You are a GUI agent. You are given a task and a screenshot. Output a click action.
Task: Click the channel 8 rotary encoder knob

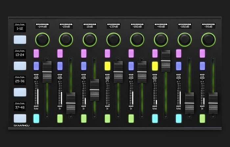coord(208,40)
